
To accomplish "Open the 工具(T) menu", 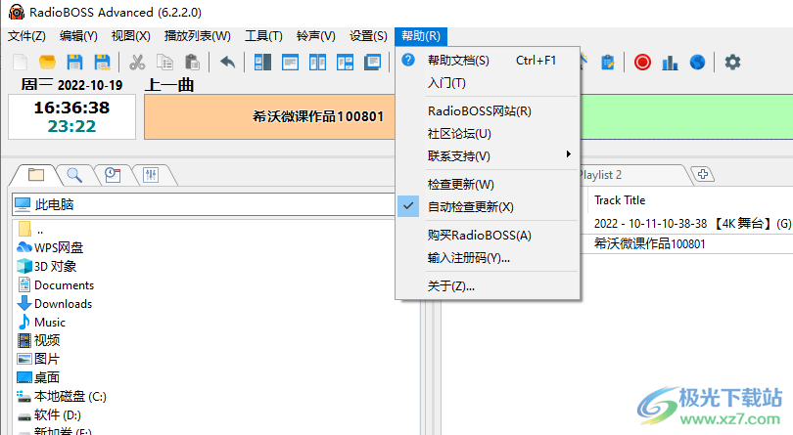I will 263,36.
